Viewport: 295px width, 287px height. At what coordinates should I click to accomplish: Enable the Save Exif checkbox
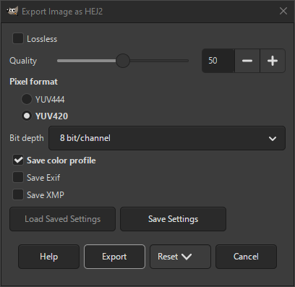18,177
